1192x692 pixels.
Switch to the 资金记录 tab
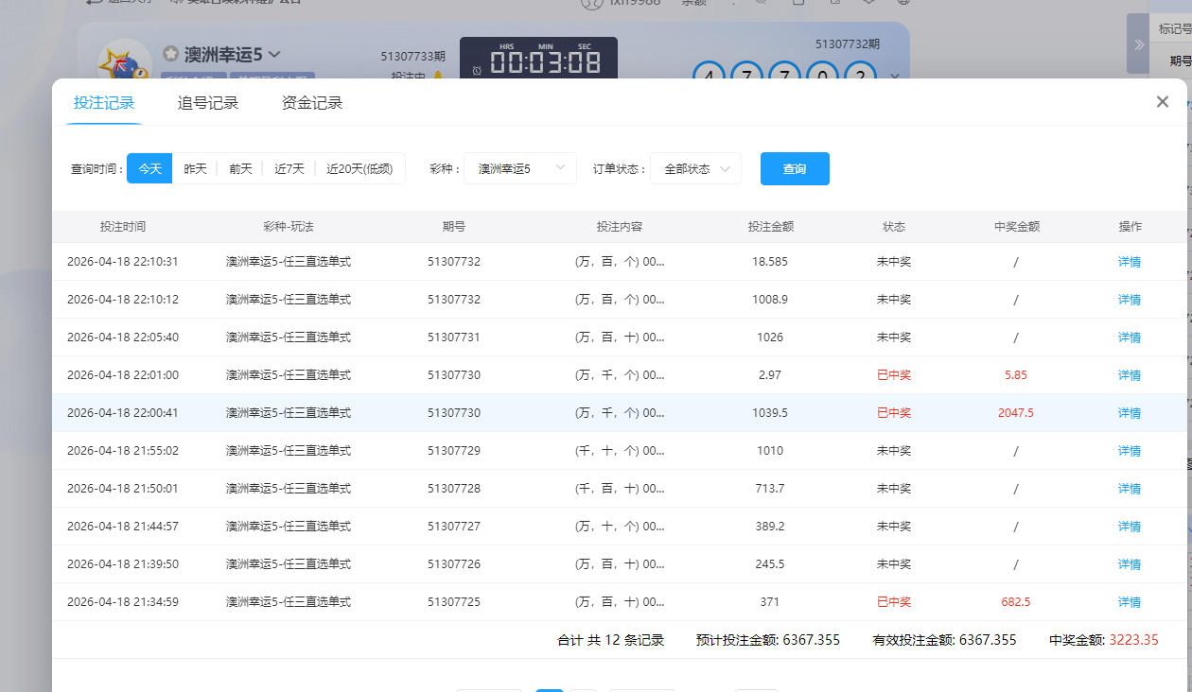312,103
